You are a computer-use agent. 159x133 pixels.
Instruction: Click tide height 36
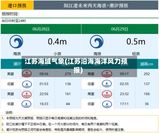point(147,104)
